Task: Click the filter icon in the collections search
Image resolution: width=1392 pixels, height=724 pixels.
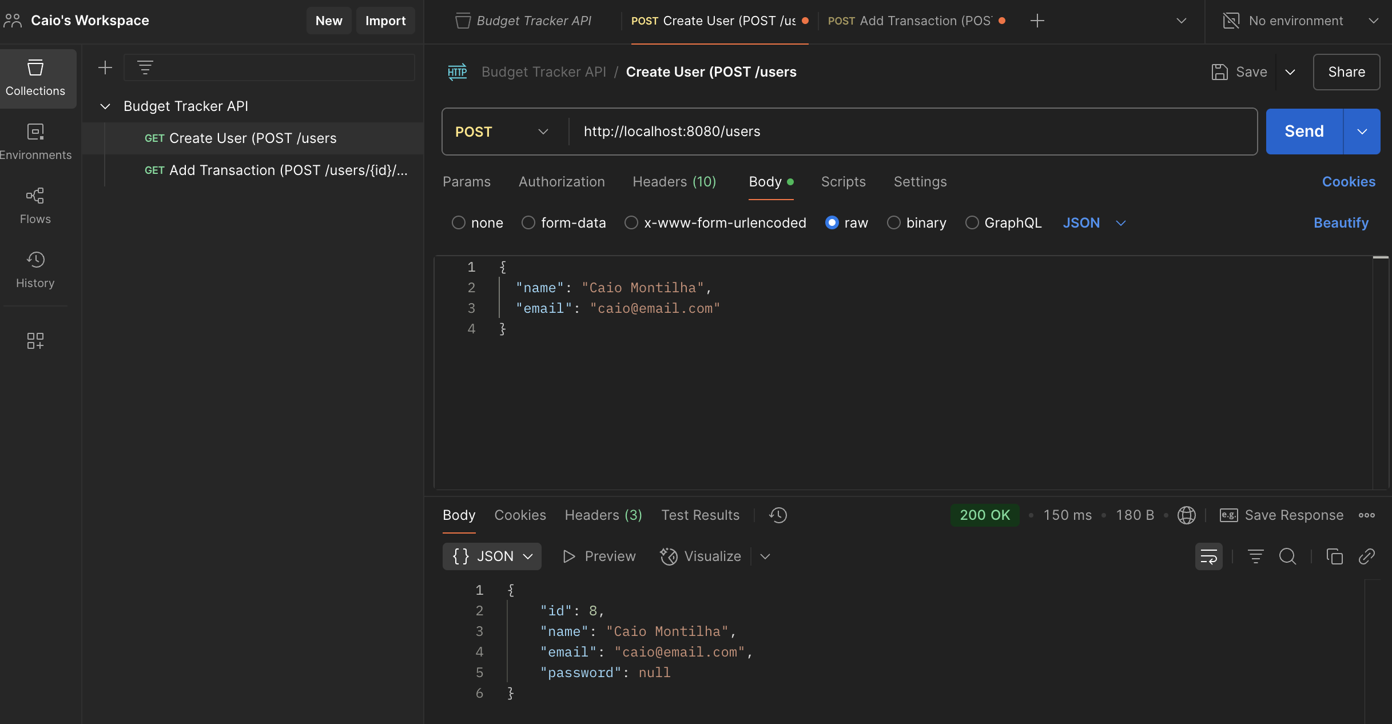Action: [x=145, y=67]
